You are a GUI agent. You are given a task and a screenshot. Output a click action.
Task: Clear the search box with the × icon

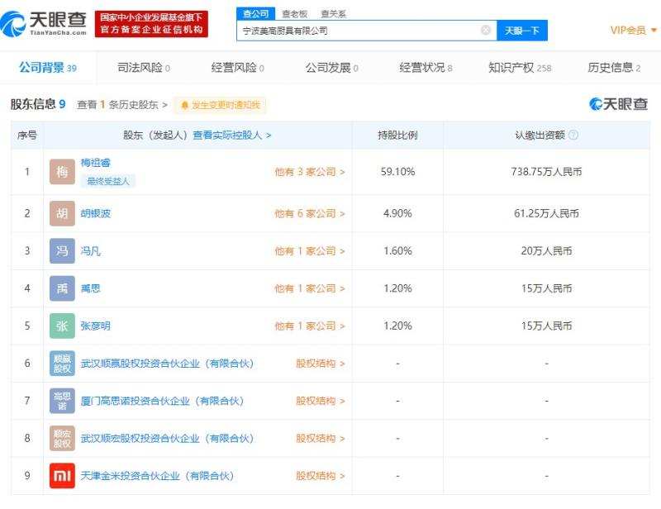tap(485, 29)
